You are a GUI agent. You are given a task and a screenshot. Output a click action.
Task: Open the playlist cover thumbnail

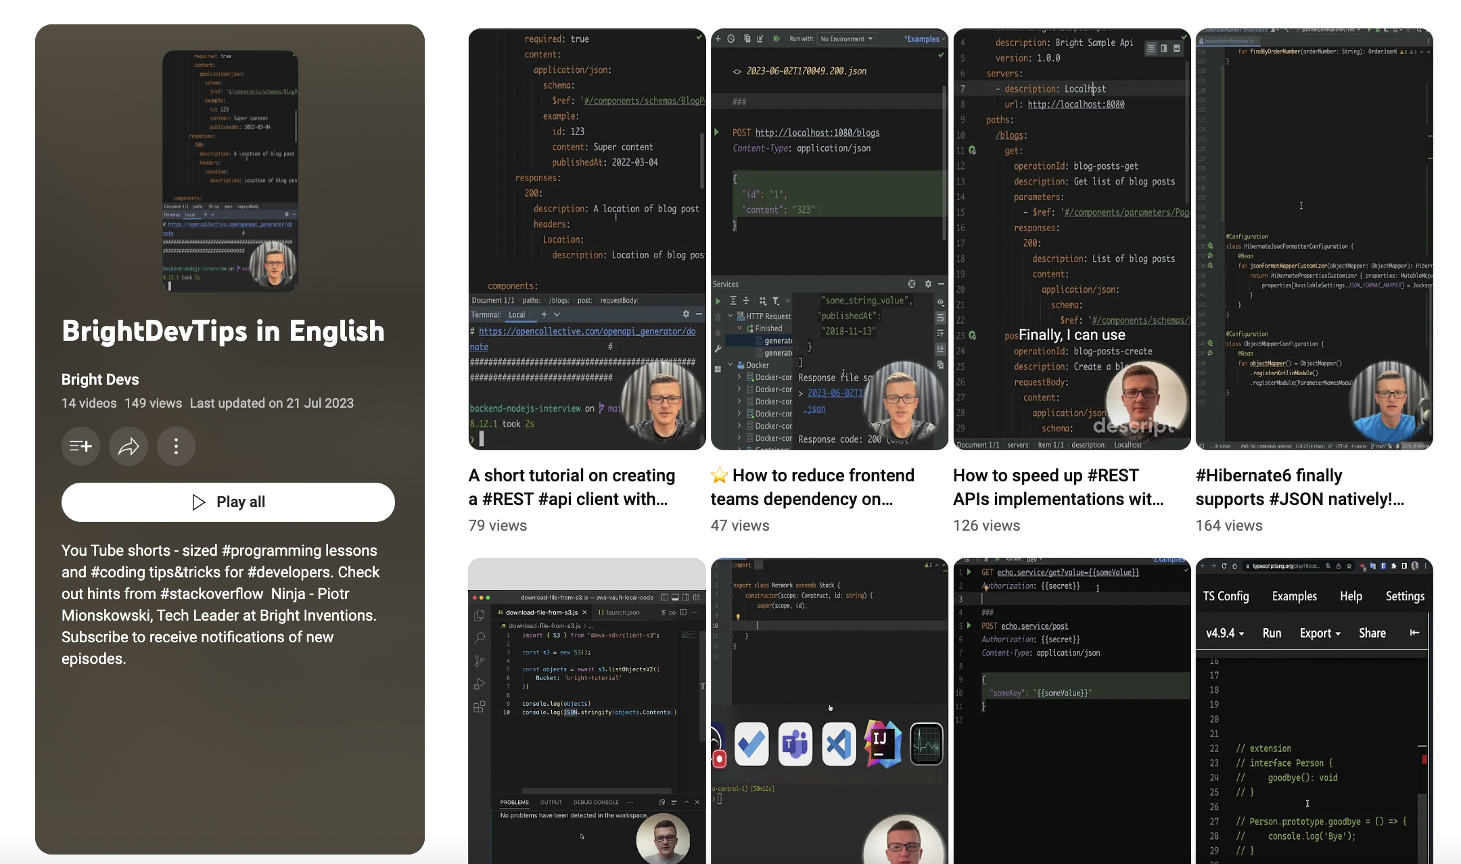click(230, 171)
